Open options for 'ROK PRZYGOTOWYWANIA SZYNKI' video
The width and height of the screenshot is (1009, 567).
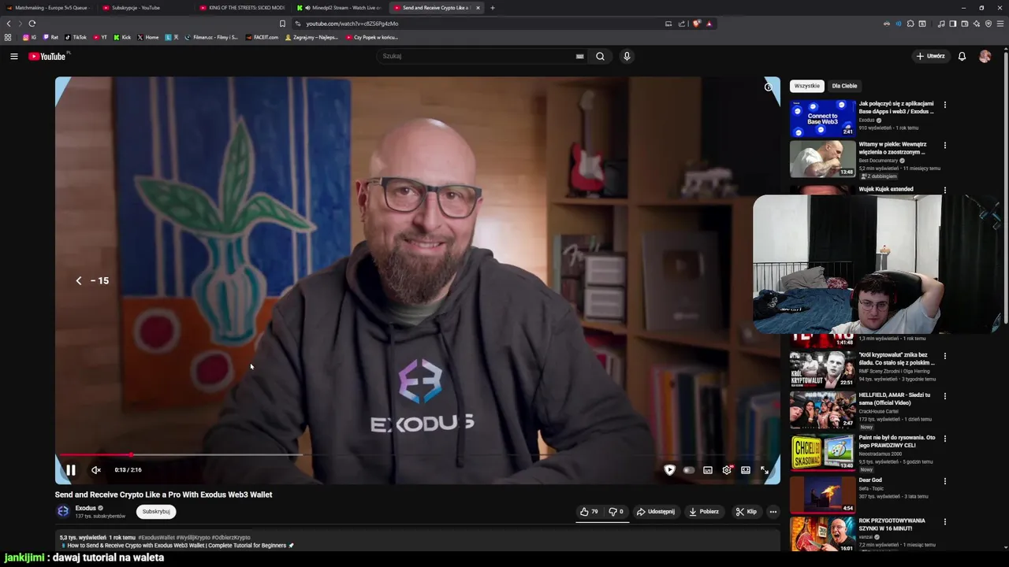pos(944,521)
